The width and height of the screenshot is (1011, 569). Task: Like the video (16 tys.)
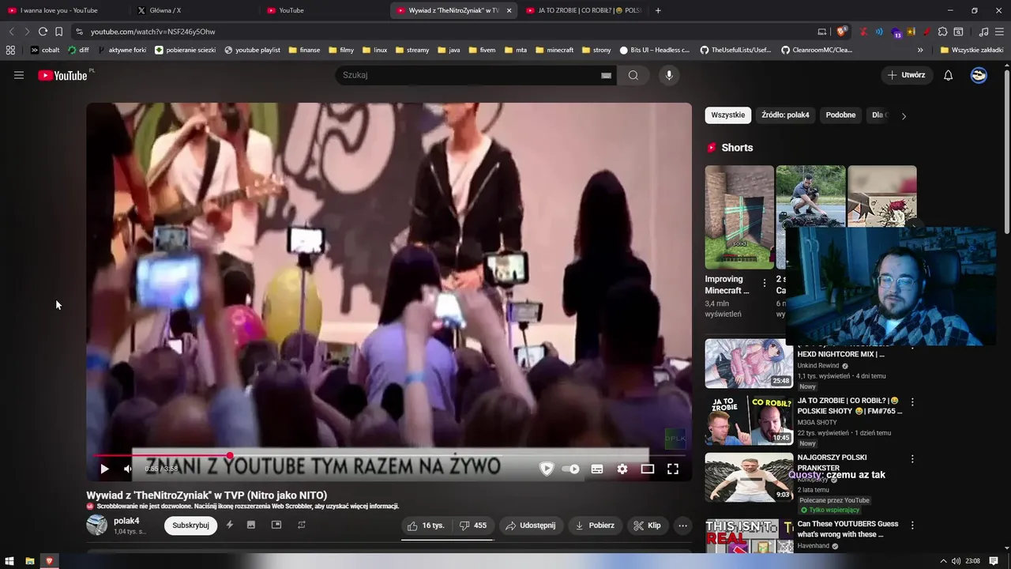(x=426, y=526)
